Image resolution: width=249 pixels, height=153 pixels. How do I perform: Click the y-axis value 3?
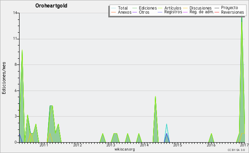coord(16,116)
